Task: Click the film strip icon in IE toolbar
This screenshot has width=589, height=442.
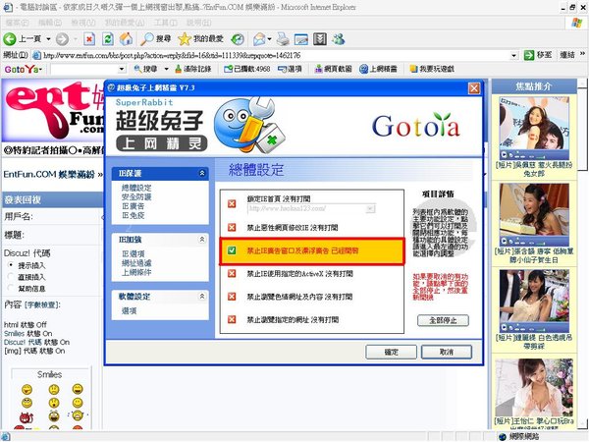Action: pos(320,39)
